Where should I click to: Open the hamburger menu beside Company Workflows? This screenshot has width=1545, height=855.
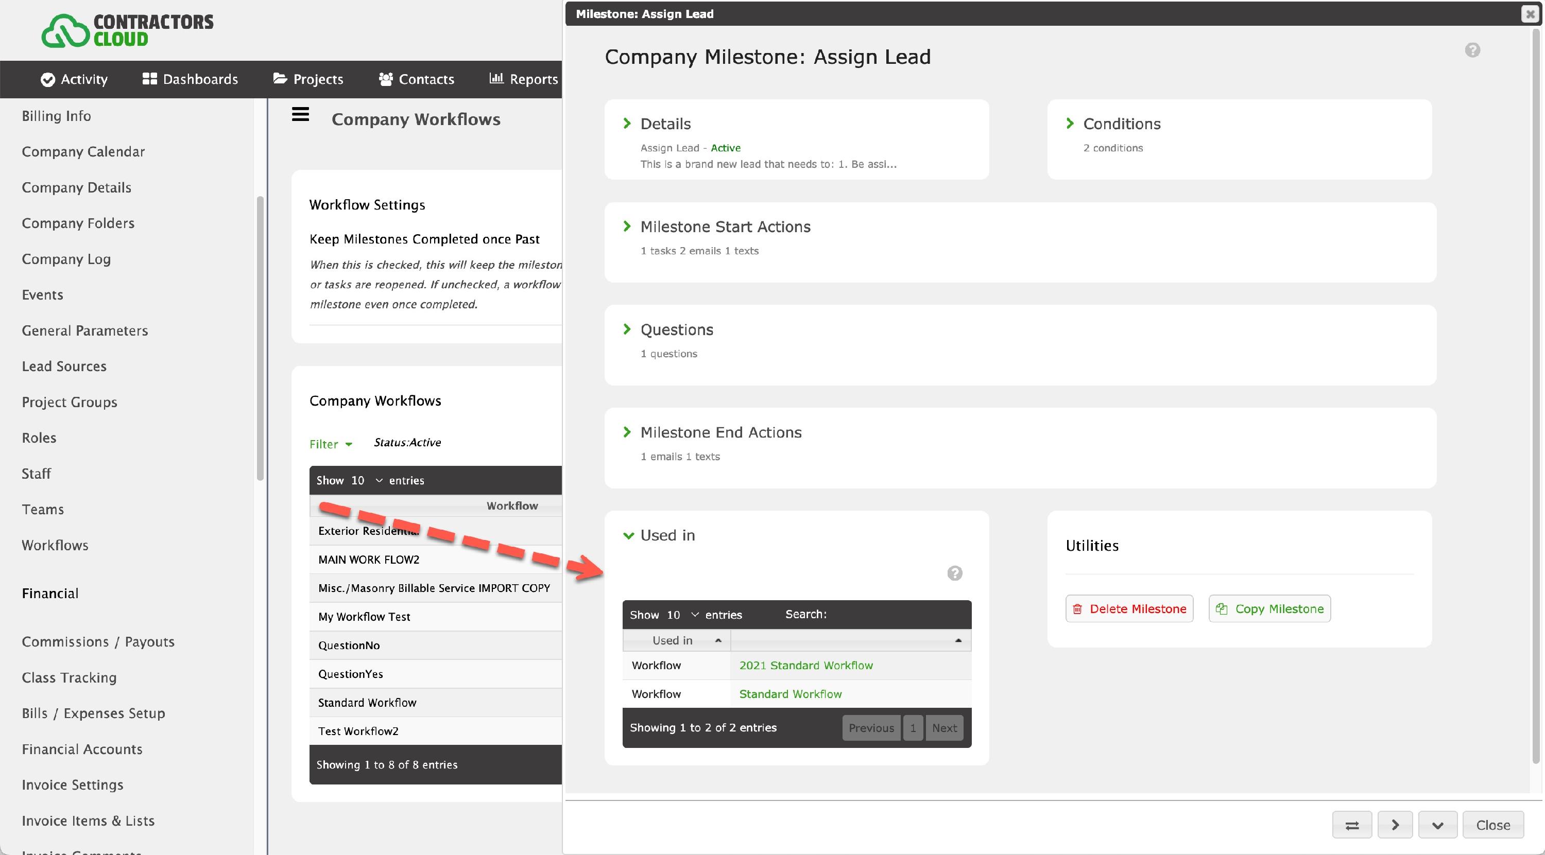tap(300, 114)
